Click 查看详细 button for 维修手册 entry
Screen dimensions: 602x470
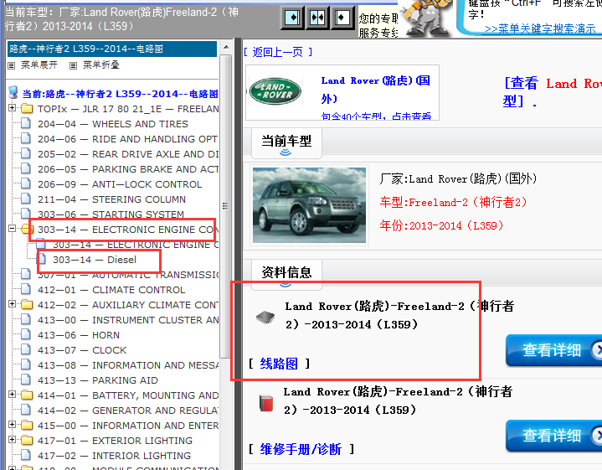553,436
